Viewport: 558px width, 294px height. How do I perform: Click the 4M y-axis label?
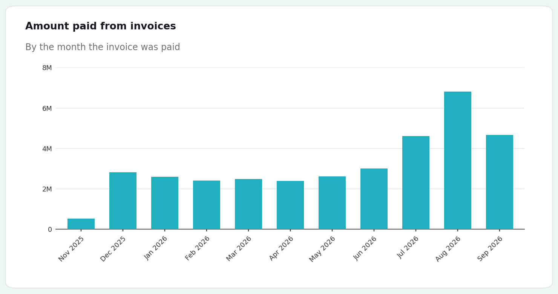[47, 149]
